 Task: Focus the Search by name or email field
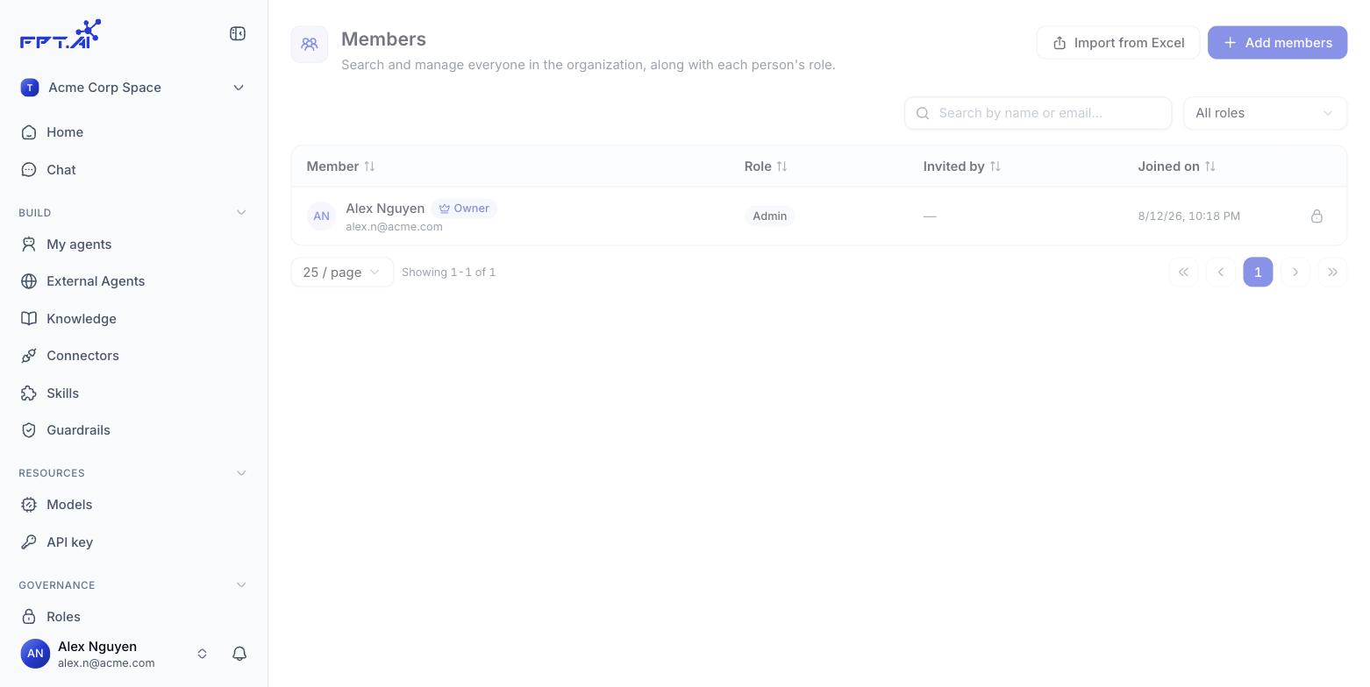click(1038, 113)
